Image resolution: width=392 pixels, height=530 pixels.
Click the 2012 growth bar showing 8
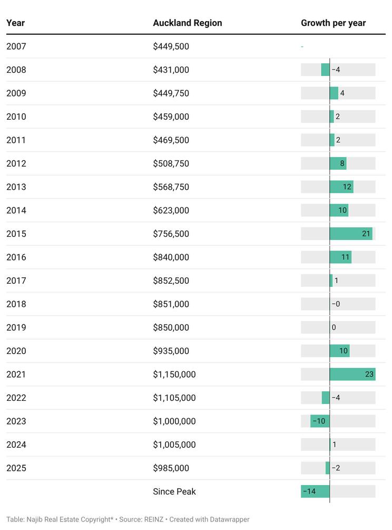(338, 163)
